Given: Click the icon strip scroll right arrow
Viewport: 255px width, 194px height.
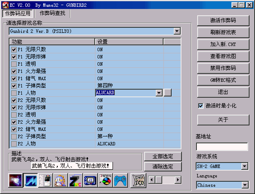Looking at the screenshot, I should click(x=178, y=180).
